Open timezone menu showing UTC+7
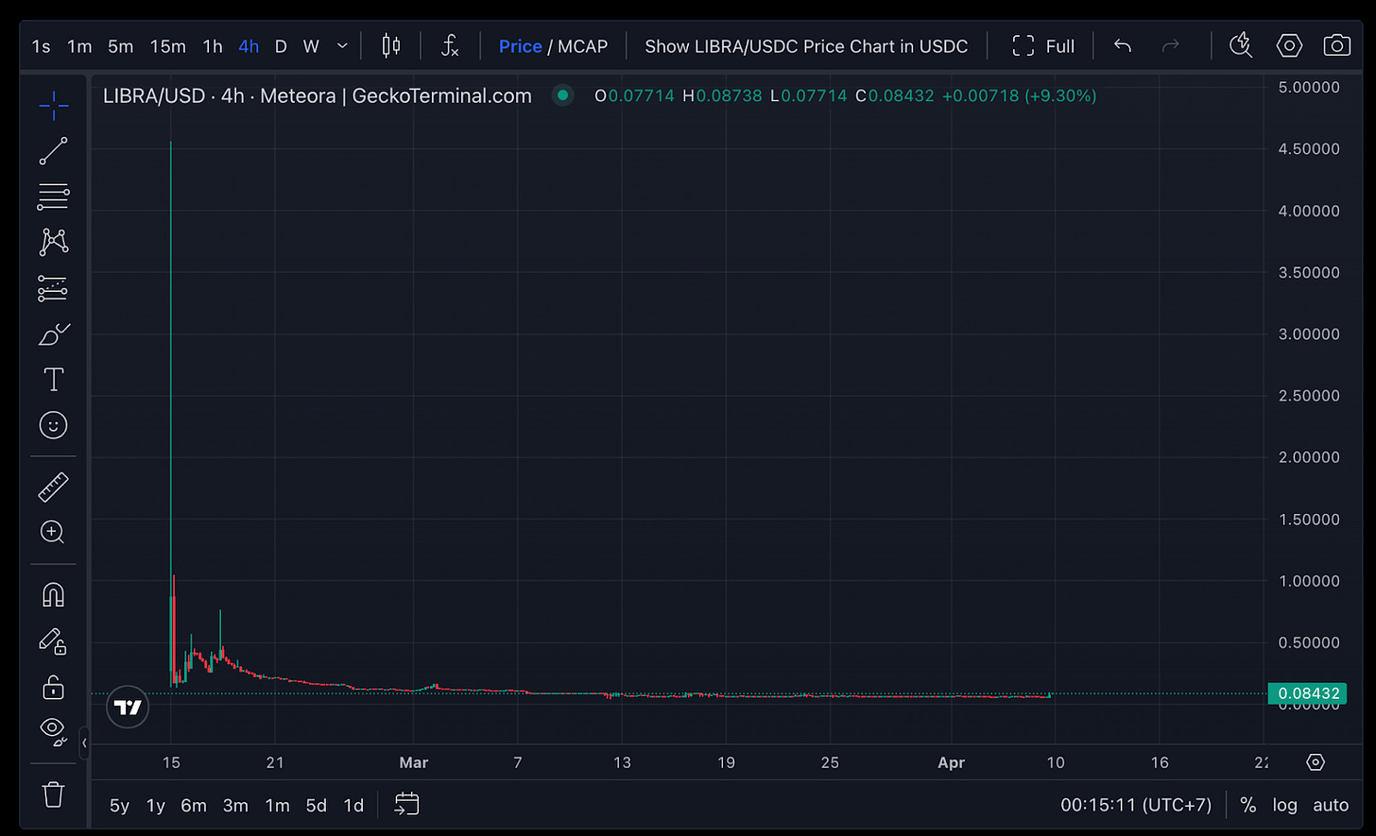Viewport: 1376px width, 836px height. [x=1136, y=806]
